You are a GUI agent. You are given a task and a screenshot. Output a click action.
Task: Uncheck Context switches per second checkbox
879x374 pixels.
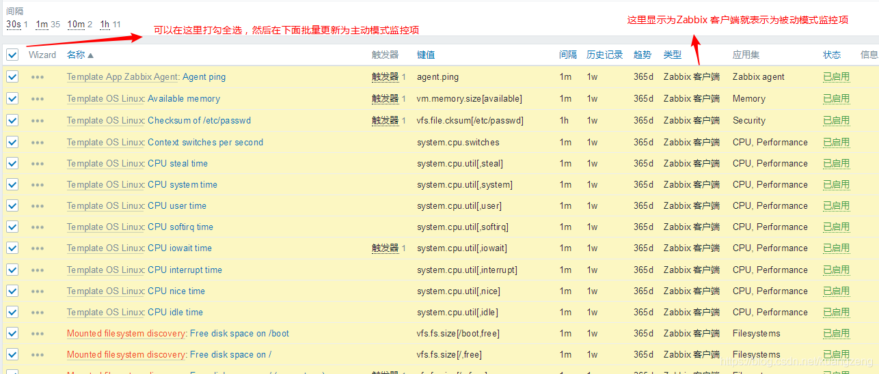[x=12, y=143]
